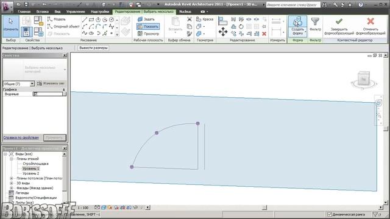The height and width of the screenshot is (219, 390).
Task: Open the Фильтр funnel tool
Action: [x=315, y=24]
